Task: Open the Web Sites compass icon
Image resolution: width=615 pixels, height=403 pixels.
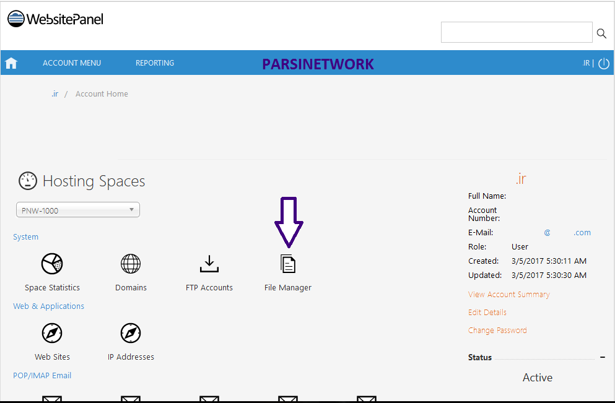Action: (52, 334)
